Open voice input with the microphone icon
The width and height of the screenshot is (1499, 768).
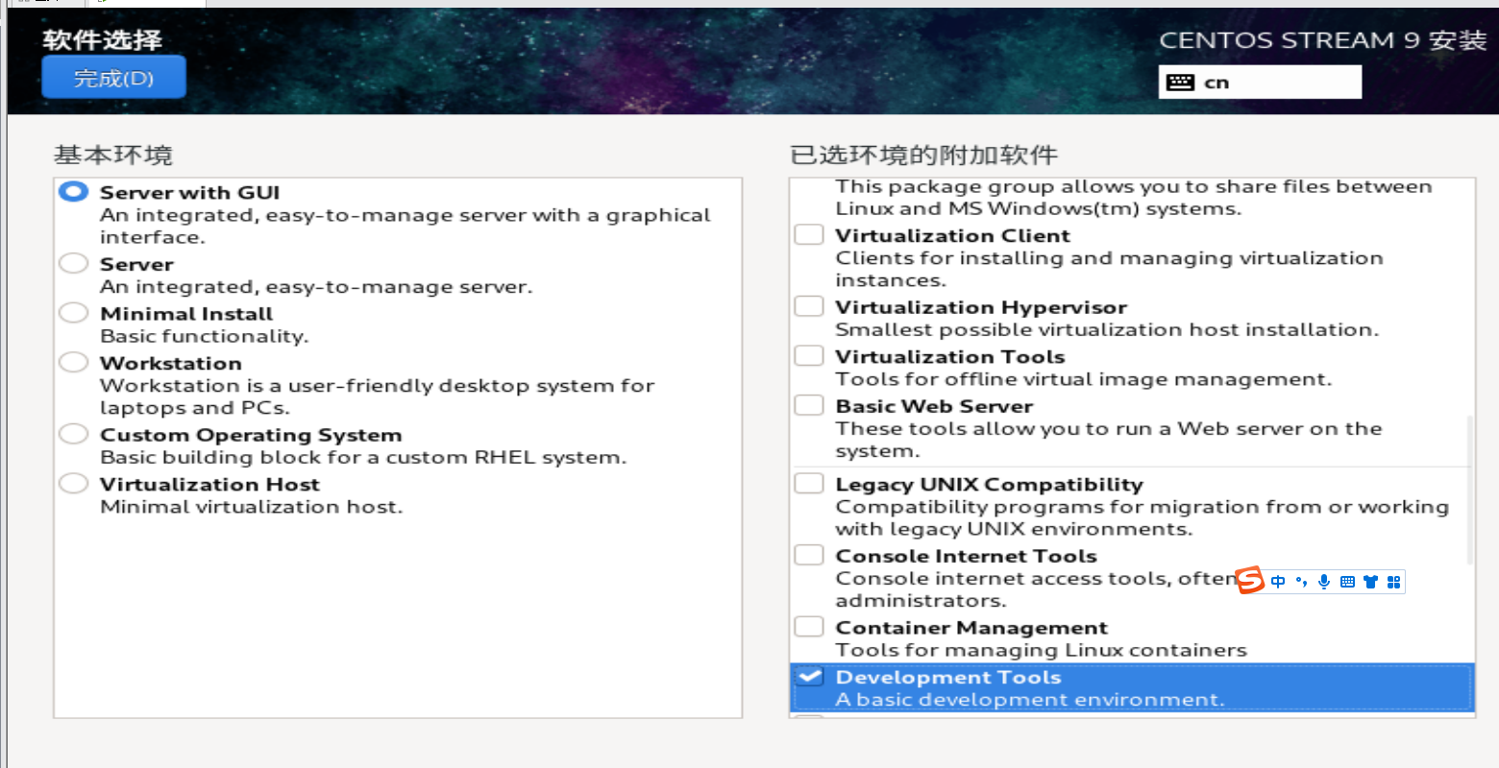(1323, 581)
